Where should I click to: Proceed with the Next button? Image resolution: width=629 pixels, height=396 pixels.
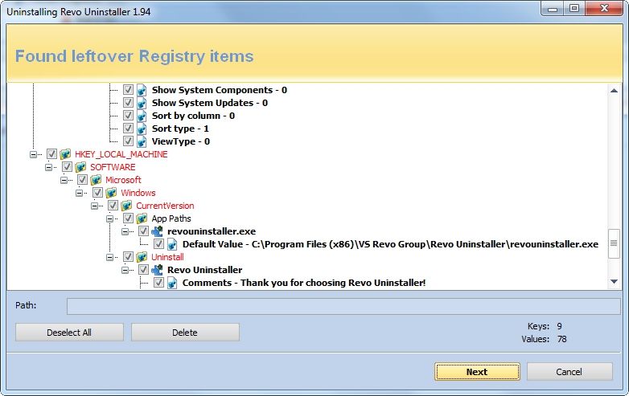[477, 372]
